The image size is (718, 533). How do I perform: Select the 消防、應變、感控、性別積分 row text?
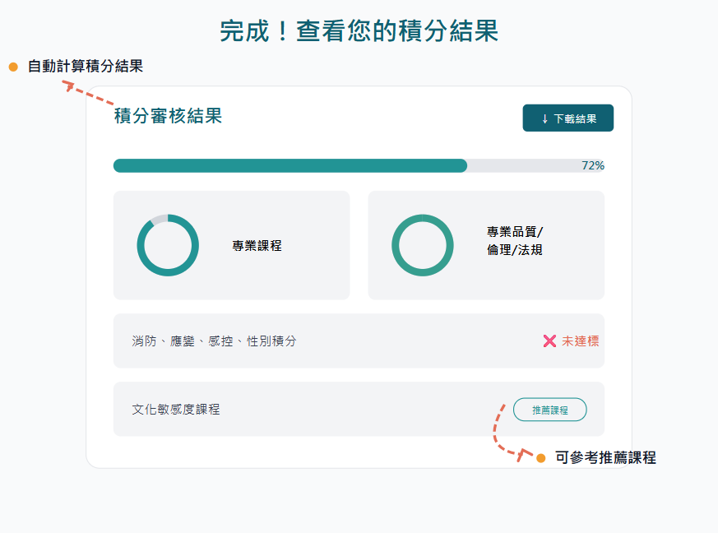point(214,341)
